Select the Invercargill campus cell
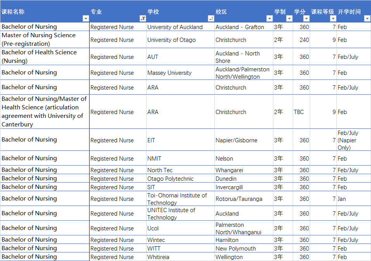The height and width of the screenshot is (261, 371). (x=244, y=187)
